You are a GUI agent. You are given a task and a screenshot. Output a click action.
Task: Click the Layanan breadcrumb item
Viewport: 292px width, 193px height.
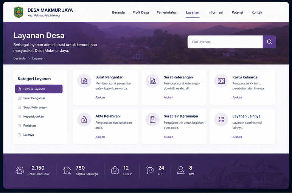[38, 58]
